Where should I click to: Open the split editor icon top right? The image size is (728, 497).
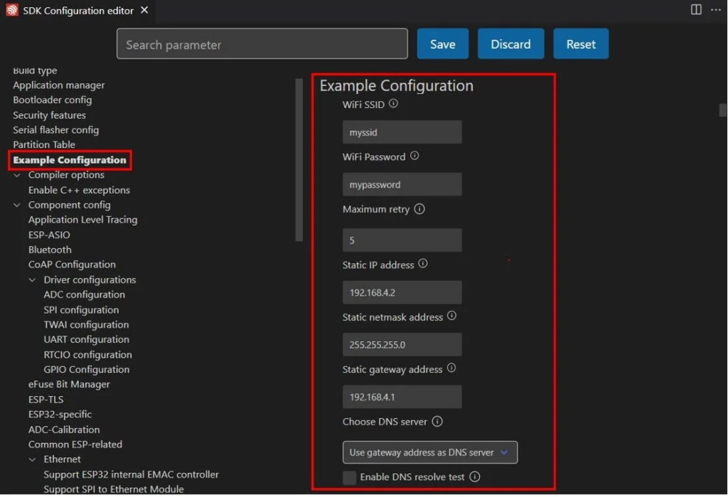[695, 9]
